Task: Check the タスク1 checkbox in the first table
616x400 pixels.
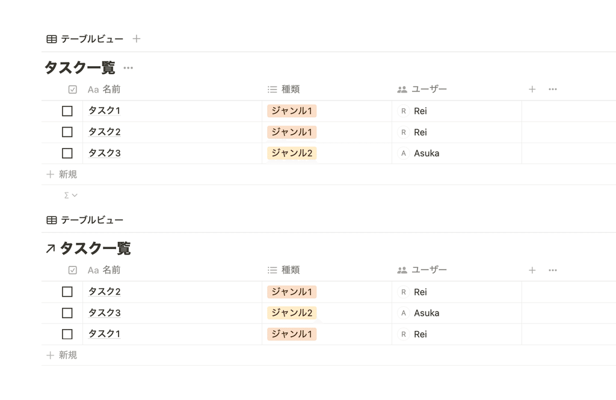Action: (67, 111)
